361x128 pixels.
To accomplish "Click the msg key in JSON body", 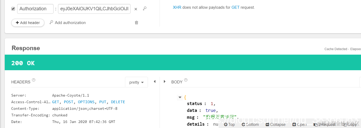I will (x=191, y=117).
